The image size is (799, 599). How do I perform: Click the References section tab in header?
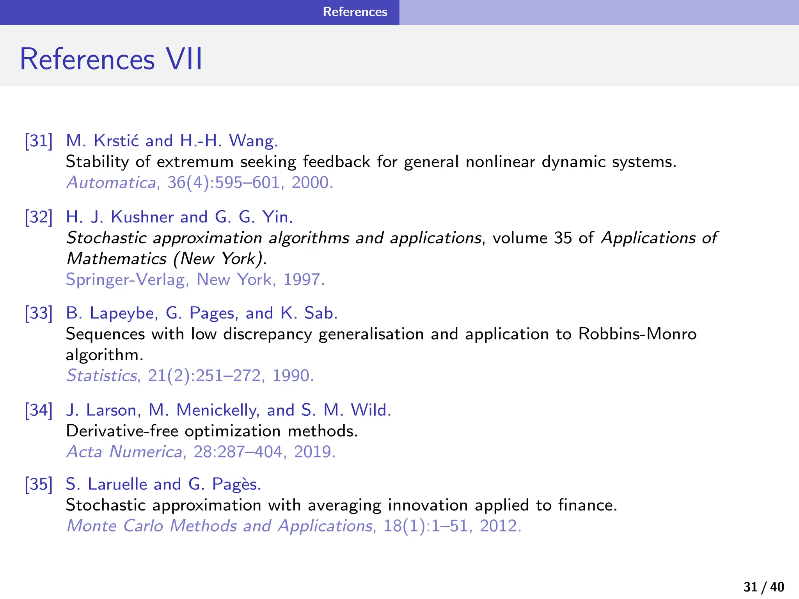355,12
